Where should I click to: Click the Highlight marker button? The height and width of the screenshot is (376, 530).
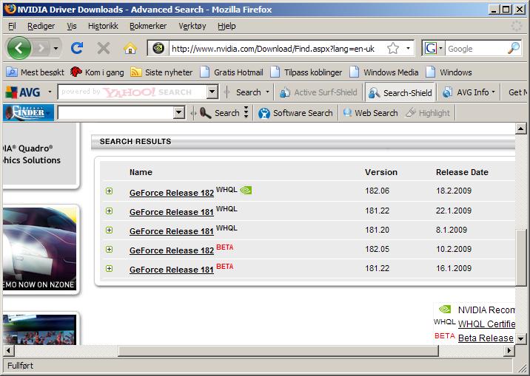tap(428, 112)
